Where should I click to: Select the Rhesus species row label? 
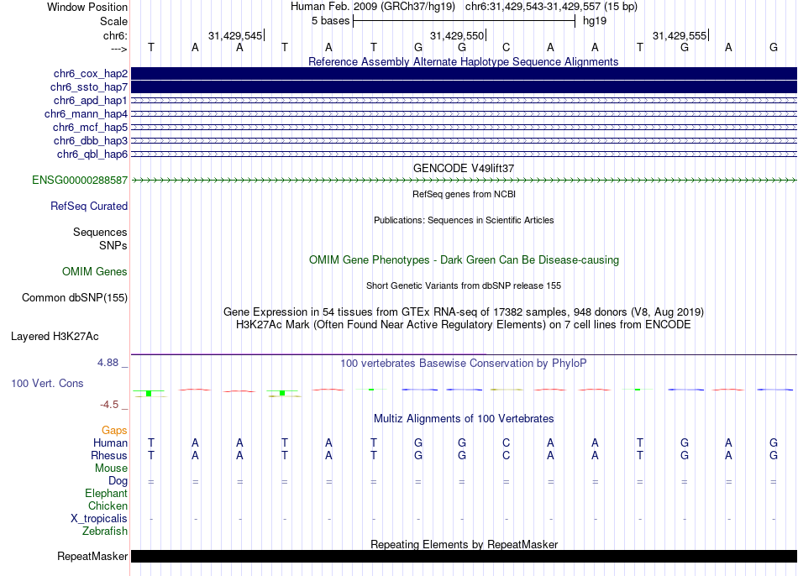pos(109,455)
